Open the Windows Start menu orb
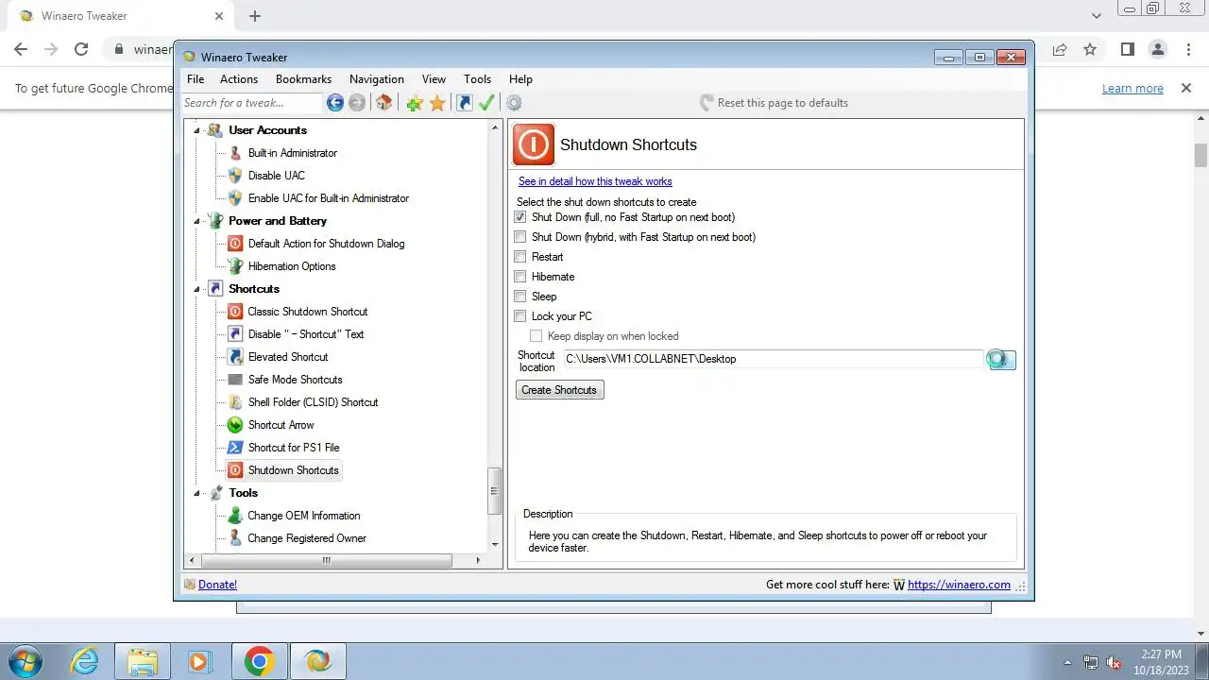The height and width of the screenshot is (680, 1209). [26, 661]
